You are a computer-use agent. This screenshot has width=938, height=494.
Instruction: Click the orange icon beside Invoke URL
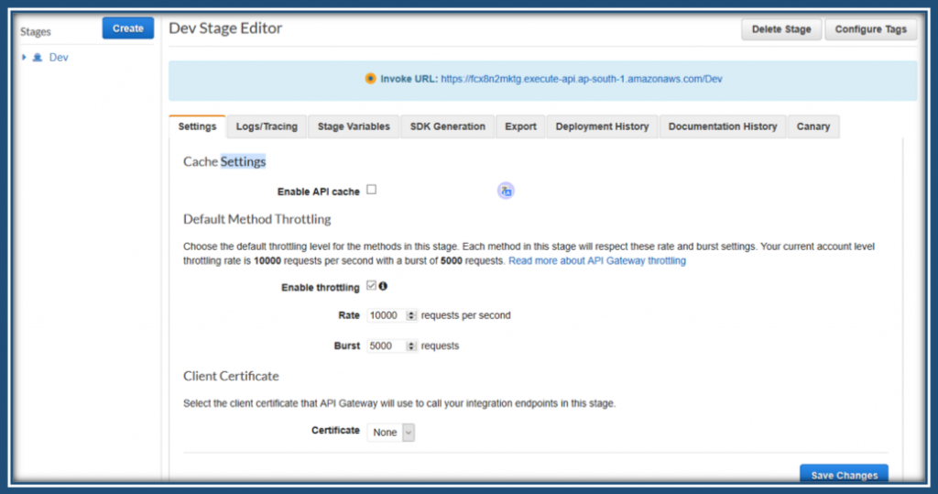370,79
